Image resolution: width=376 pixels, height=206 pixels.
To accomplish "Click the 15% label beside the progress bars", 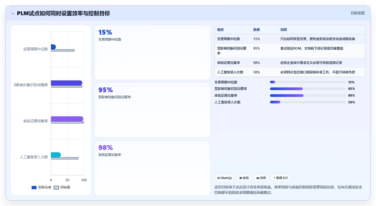I will (x=351, y=82).
